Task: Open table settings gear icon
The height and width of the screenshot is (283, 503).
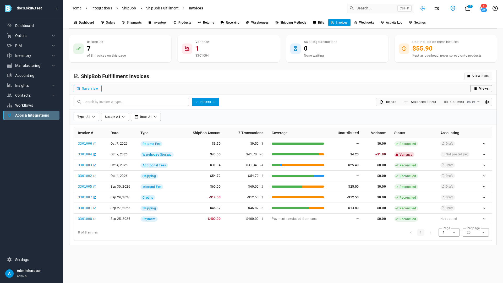Action: (x=487, y=102)
